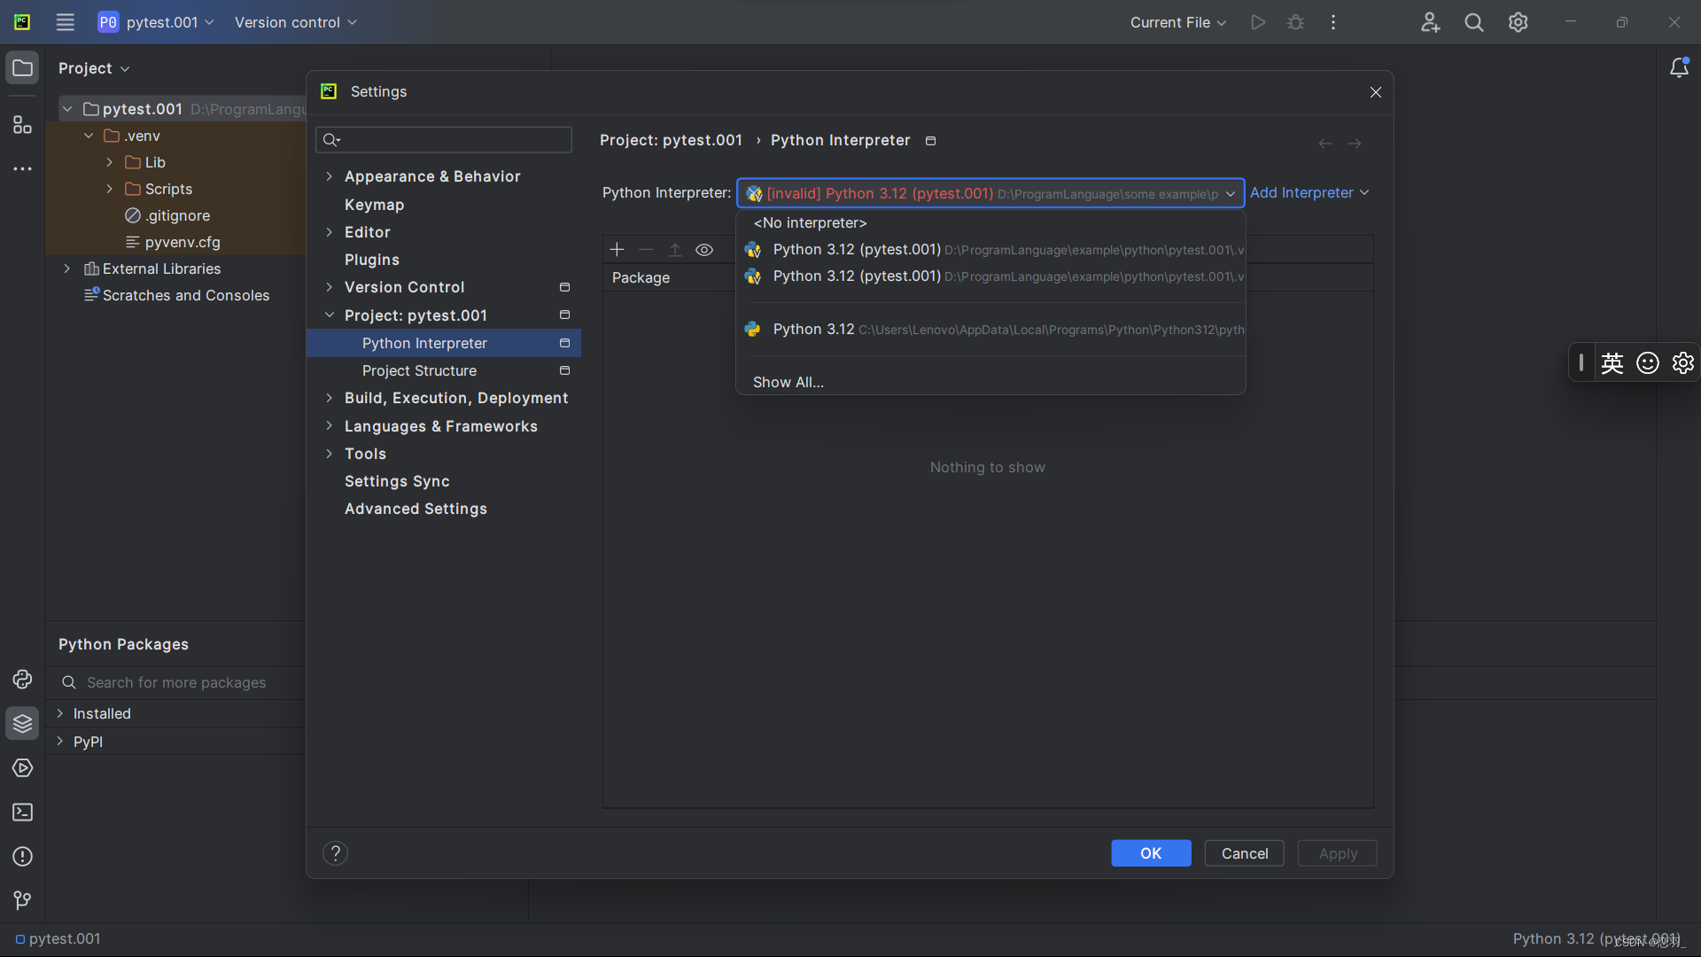Select the <No interpreter> option

tap(810, 223)
